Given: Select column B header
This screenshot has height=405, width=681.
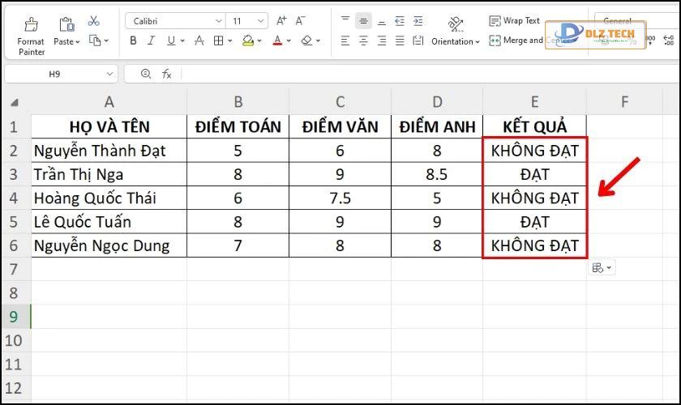Looking at the screenshot, I should pyautogui.click(x=238, y=102).
